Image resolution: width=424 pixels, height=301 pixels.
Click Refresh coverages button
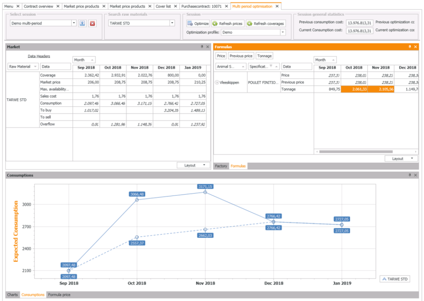[265, 23]
